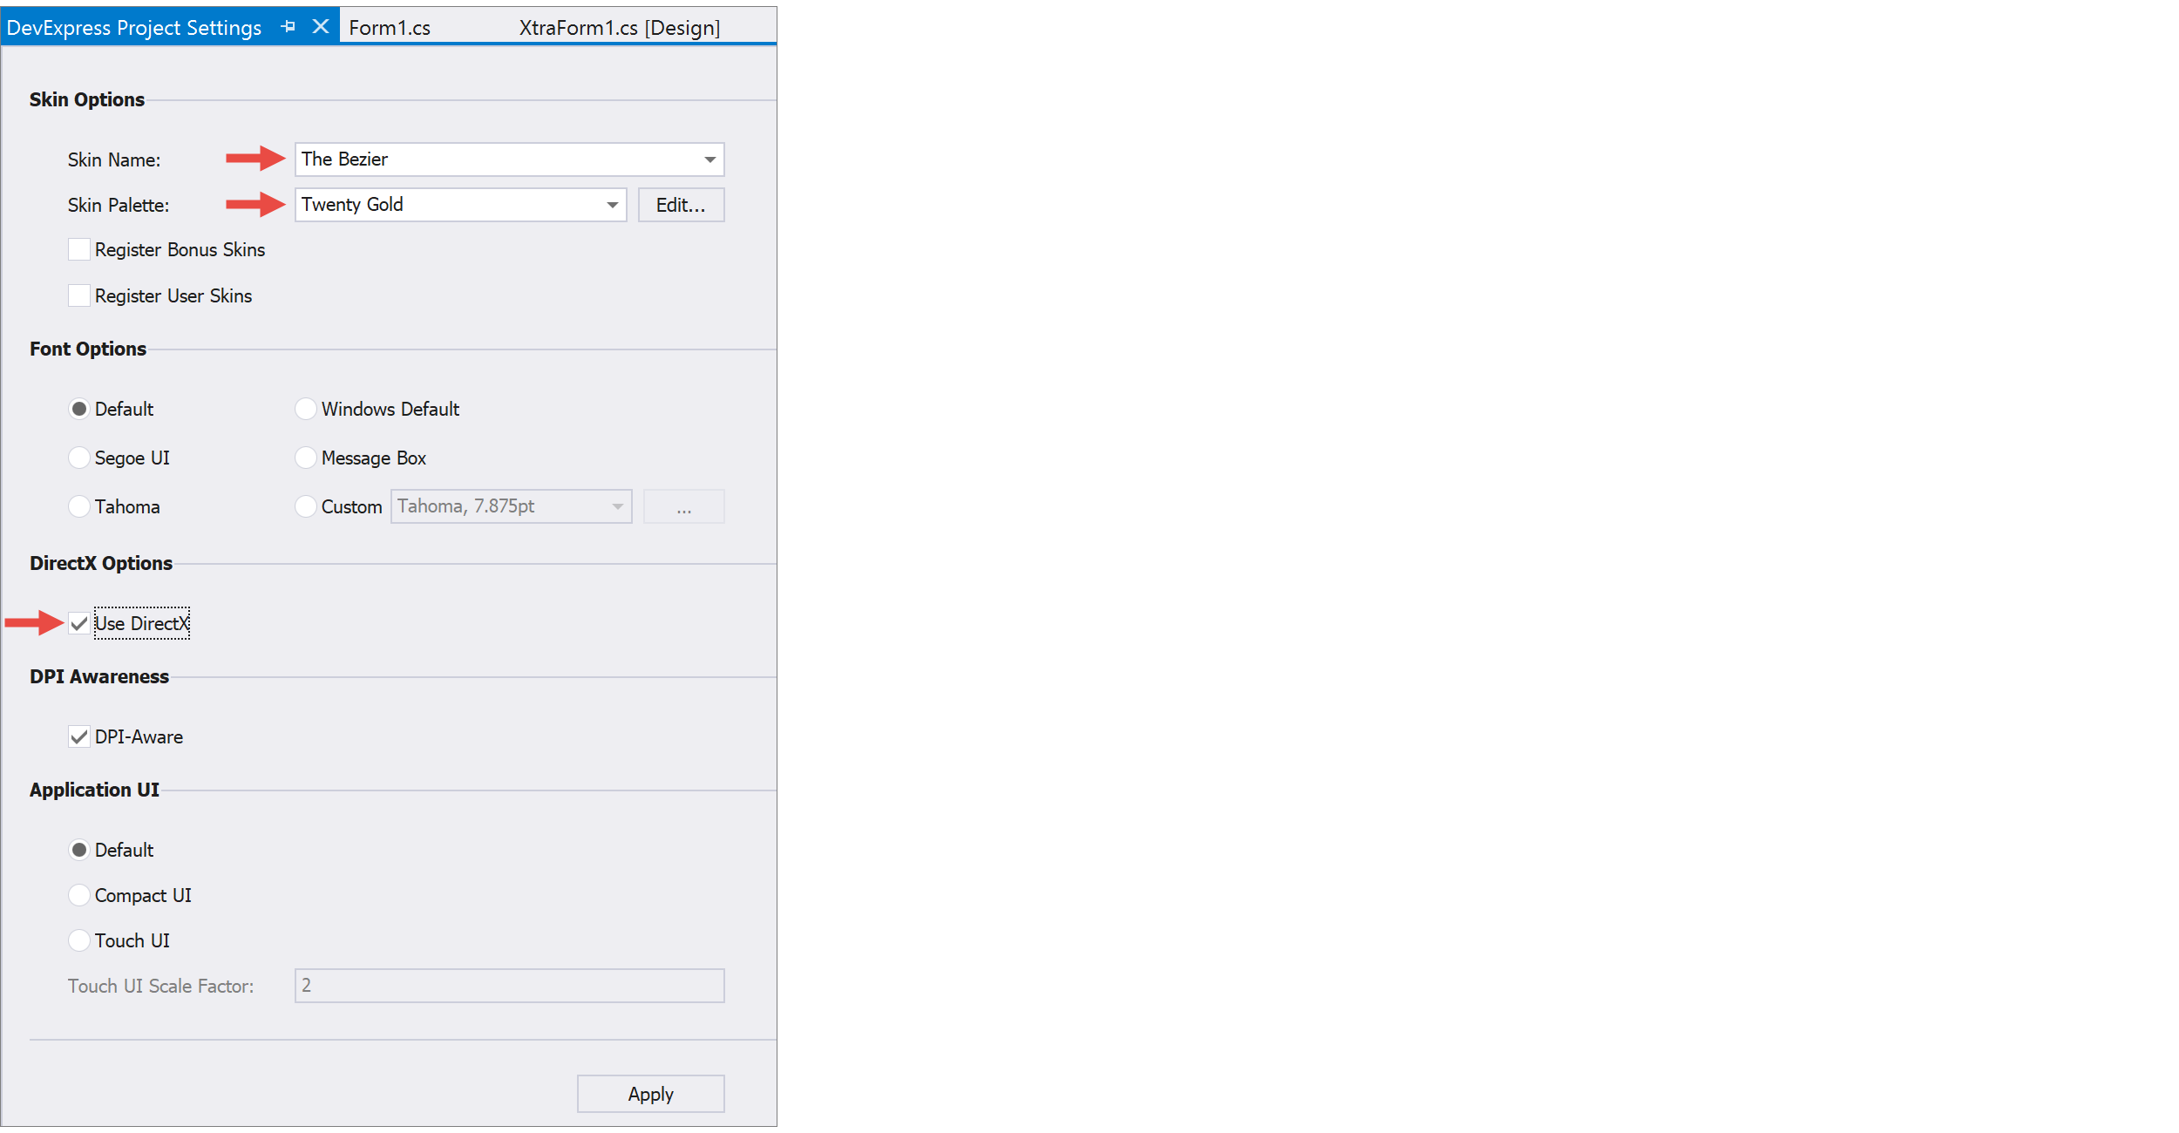
Task: Enable Register Bonus Skins checkbox
Action: [79, 249]
